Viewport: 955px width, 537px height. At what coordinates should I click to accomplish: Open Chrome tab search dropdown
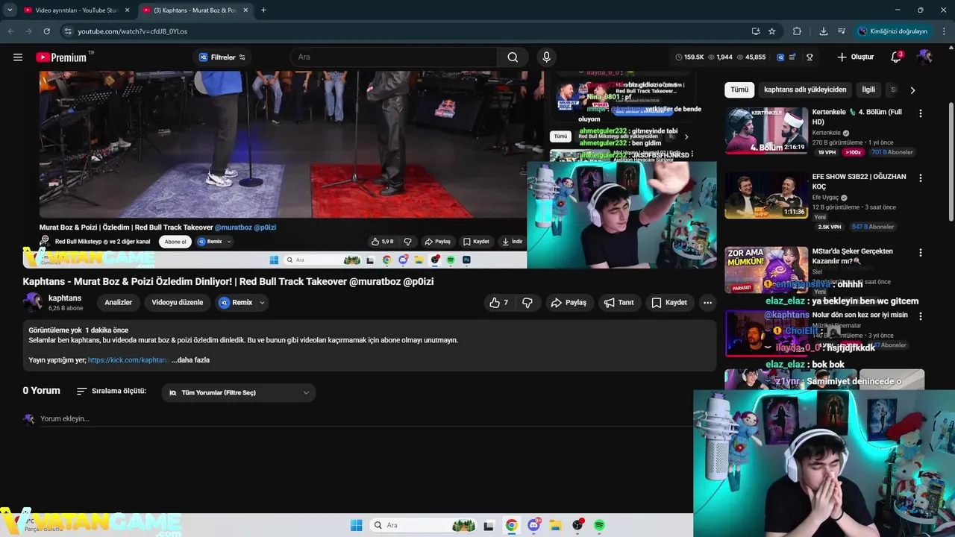point(10,10)
